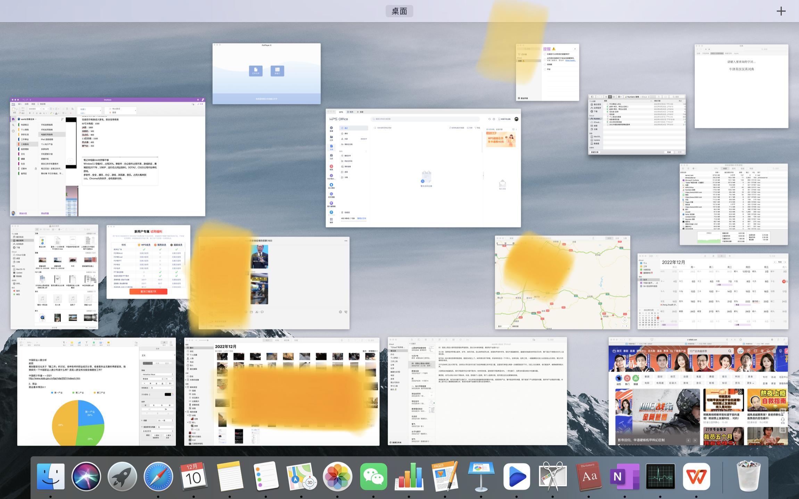Open Launchpad rocket icon in Dock
Screen dimensions: 799x499
coord(122,476)
